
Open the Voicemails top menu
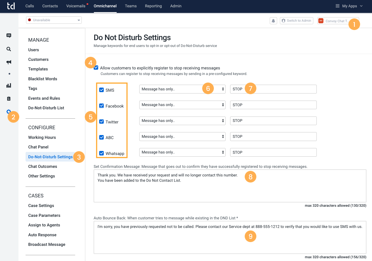[76, 6]
